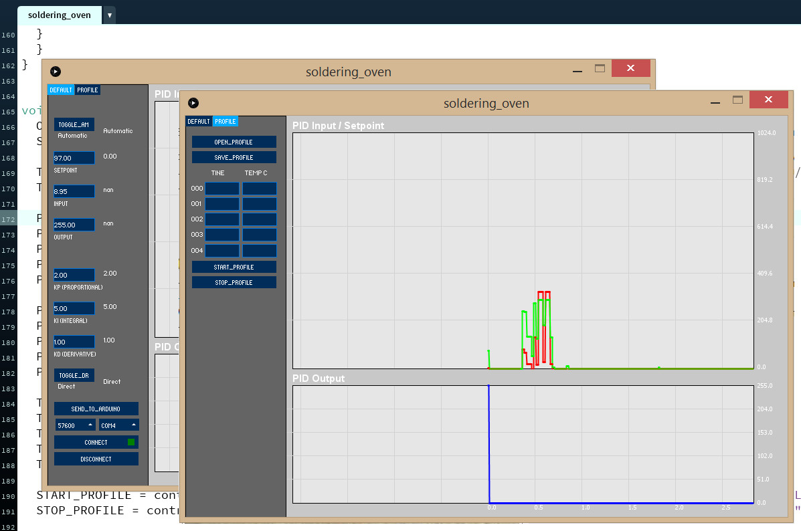Click the TIME field for row 000
Image resolution: width=801 pixels, height=531 pixels.
tap(222, 189)
